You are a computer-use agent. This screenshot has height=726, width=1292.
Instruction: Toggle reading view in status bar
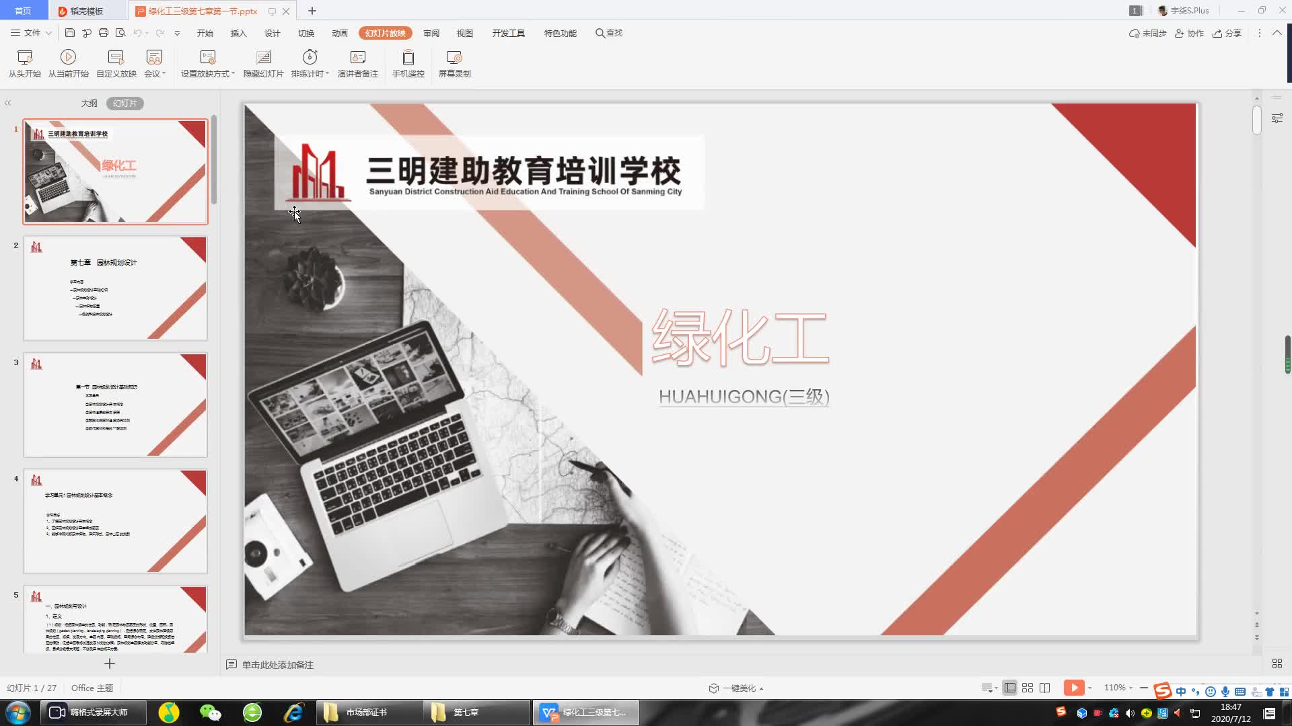coord(1045,688)
